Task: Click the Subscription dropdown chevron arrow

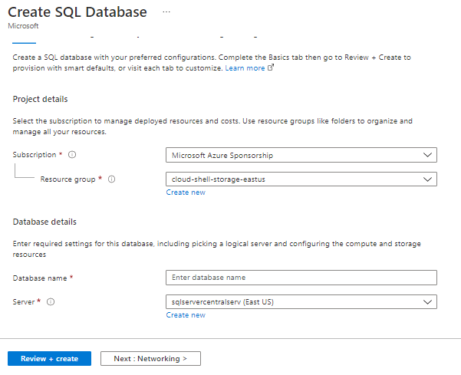Action: 427,155
